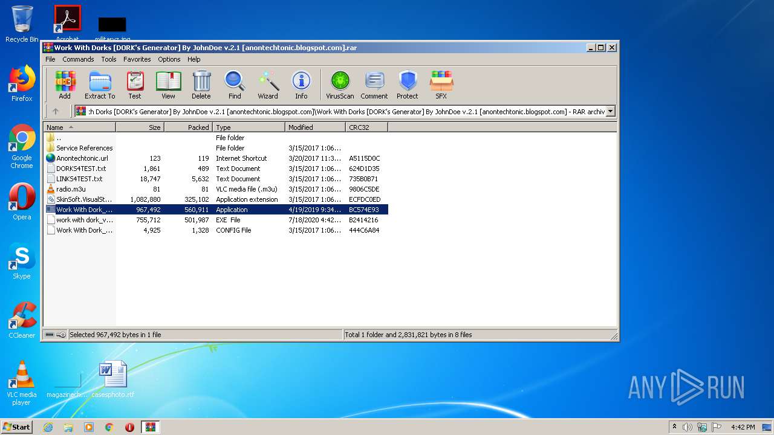Open the Help menu
774x435 pixels.
click(193, 59)
